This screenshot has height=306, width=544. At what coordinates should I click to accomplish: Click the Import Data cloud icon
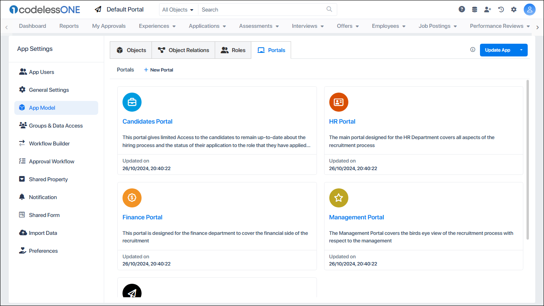tap(23, 233)
